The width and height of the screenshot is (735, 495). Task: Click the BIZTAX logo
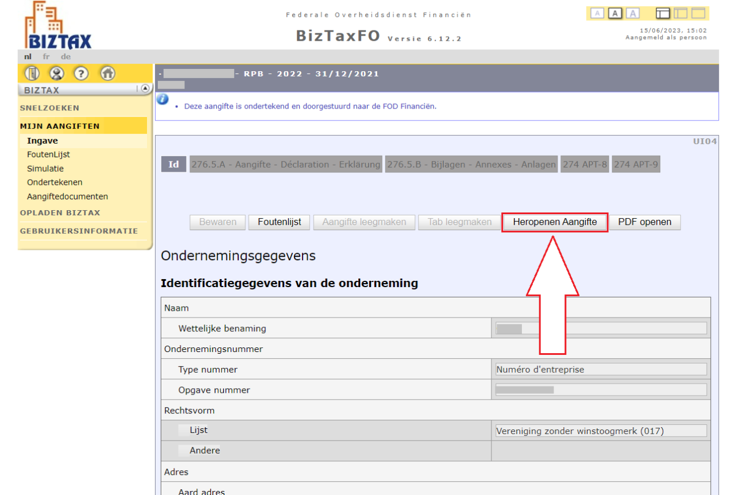pyautogui.click(x=58, y=26)
